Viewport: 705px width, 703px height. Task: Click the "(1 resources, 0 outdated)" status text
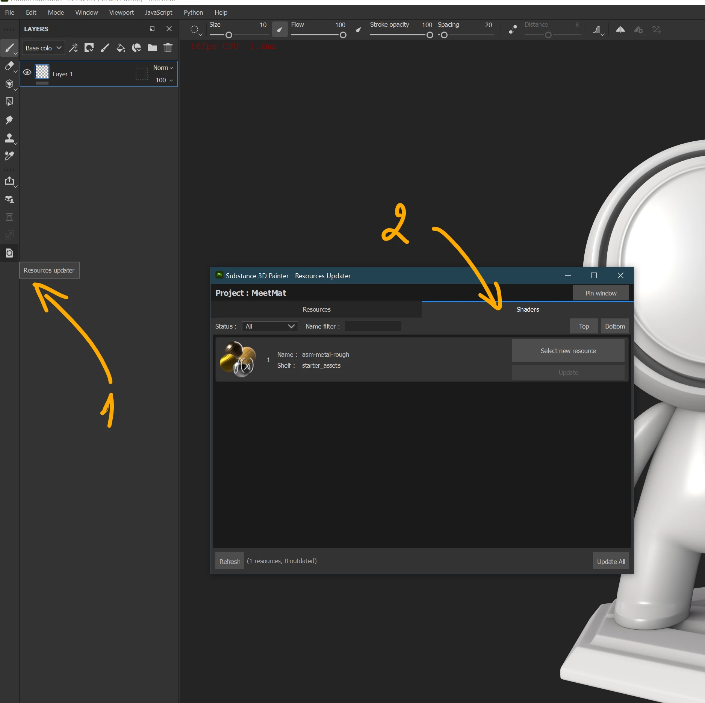pos(282,561)
